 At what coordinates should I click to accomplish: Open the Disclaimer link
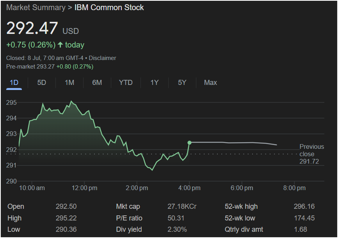(102, 58)
